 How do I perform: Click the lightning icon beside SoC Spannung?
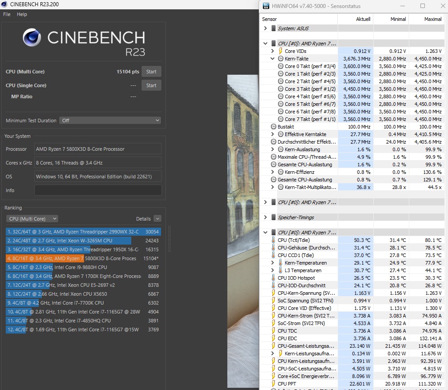point(274,300)
